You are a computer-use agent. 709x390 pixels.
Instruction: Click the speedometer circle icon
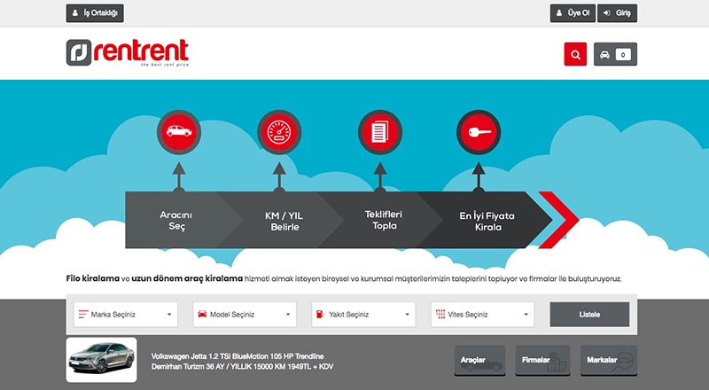[x=277, y=132]
